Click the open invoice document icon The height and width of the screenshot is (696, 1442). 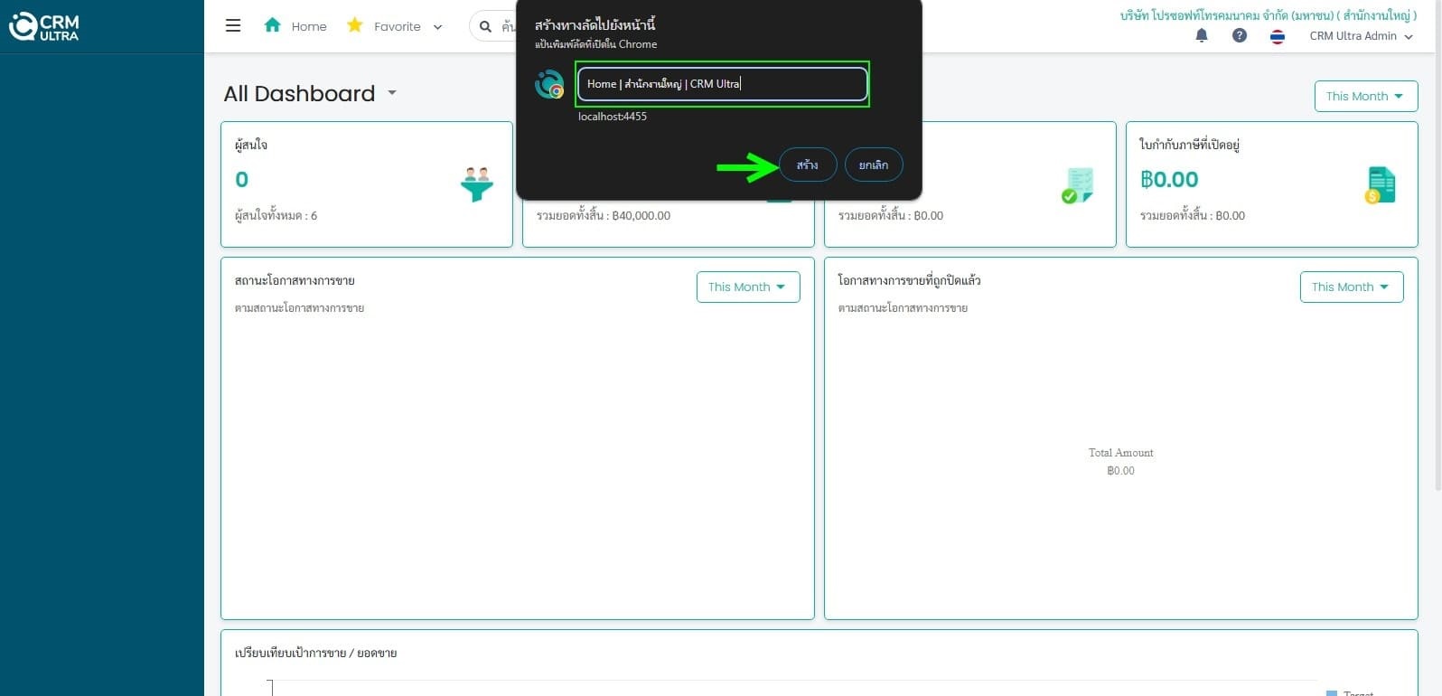(1380, 184)
